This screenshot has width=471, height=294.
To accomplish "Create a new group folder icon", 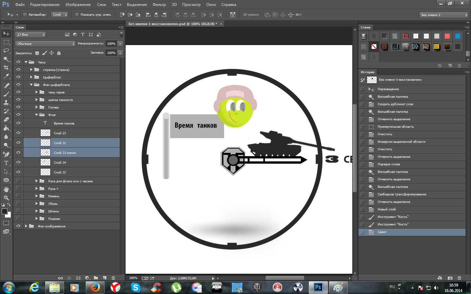I will [x=96, y=278].
